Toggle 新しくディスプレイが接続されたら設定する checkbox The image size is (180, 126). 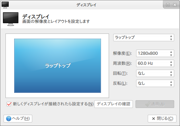pos(9,104)
